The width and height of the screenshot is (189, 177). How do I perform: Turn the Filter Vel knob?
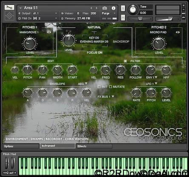click(94, 70)
